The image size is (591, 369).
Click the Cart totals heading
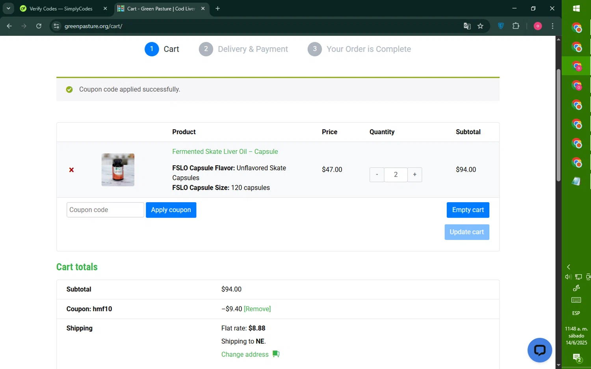(x=77, y=267)
